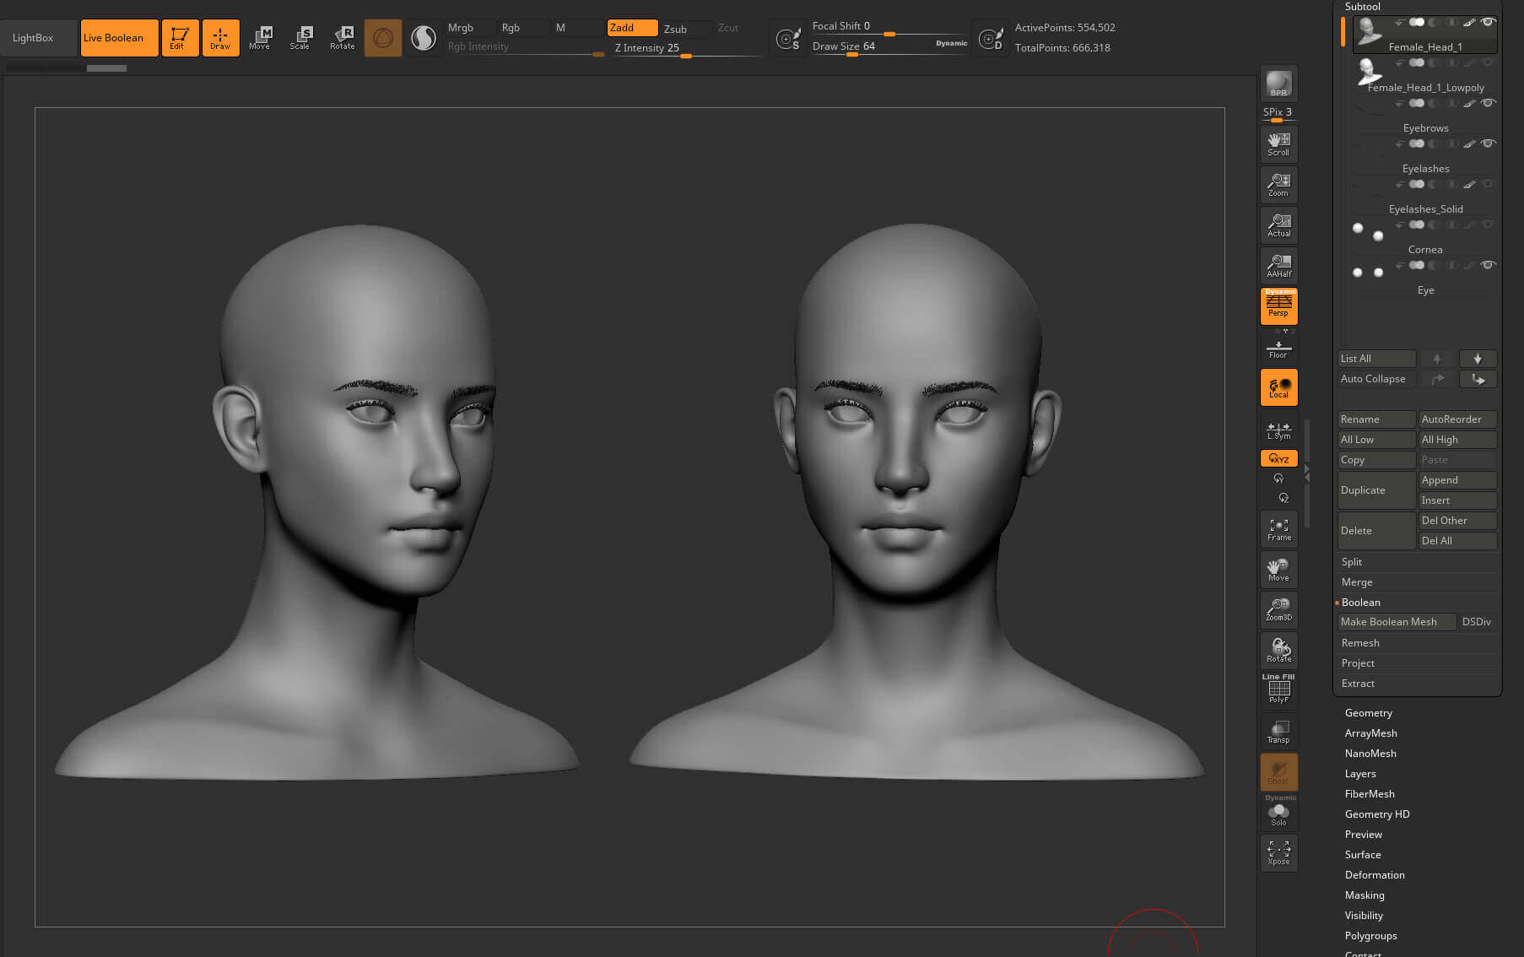The height and width of the screenshot is (957, 1524).
Task: Toggle Transp transparency mode
Action: coord(1278,731)
